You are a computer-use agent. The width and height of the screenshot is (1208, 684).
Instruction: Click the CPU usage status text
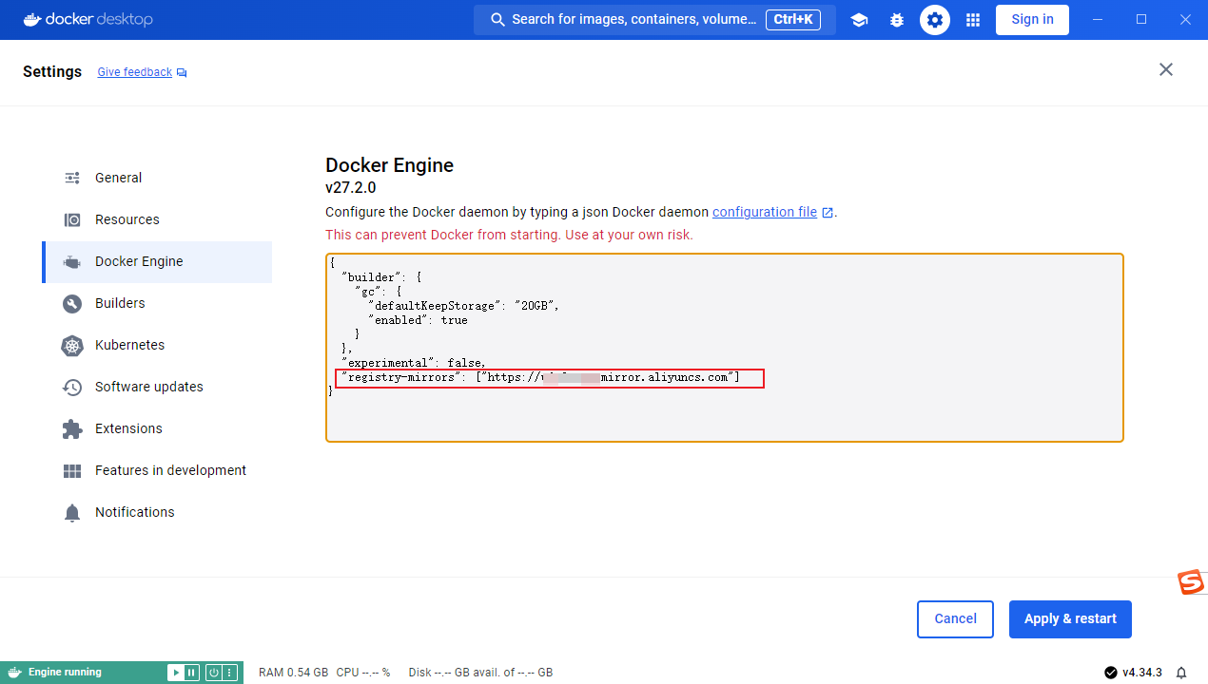point(363,673)
